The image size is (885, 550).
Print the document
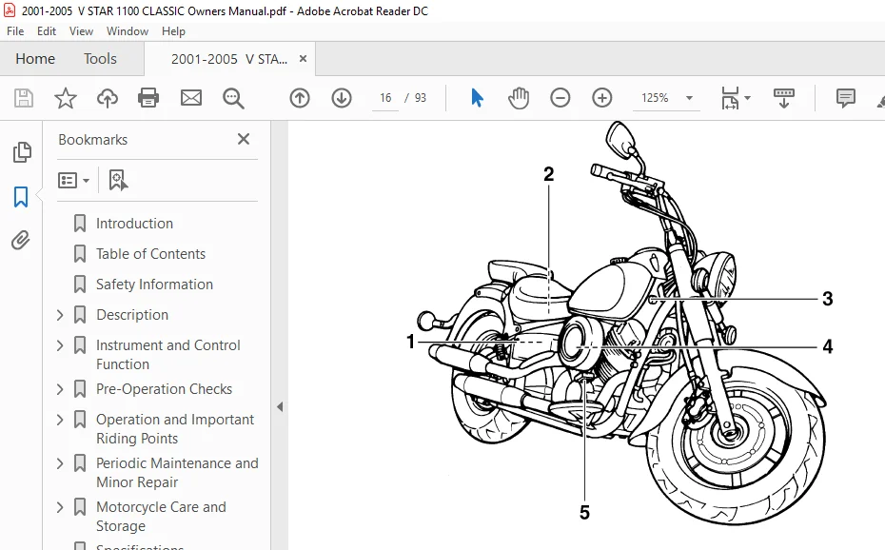(x=148, y=98)
